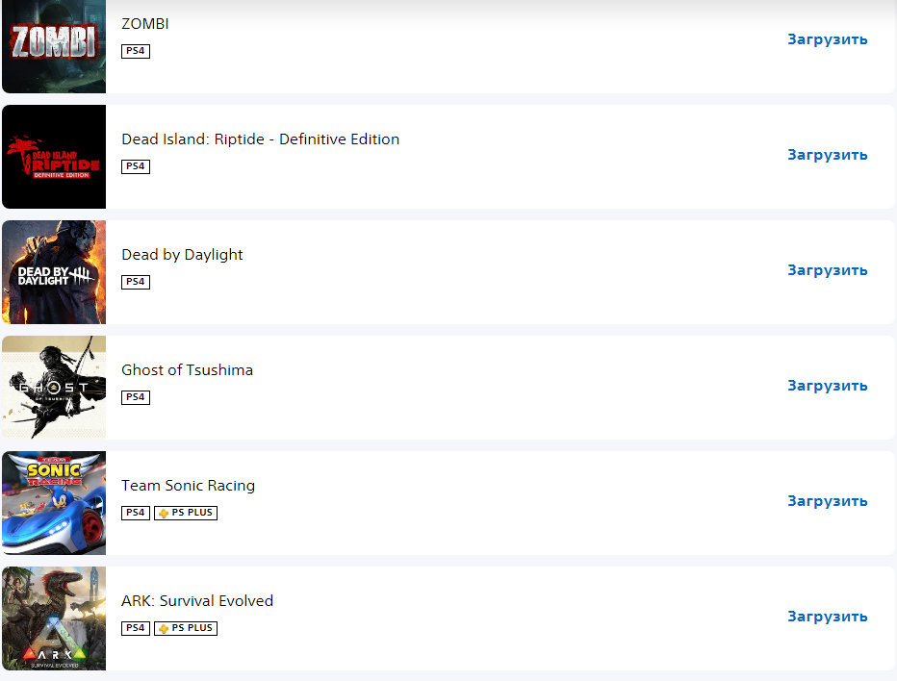Open the Ghost of Tsushima title text
The image size is (897, 681).
click(x=187, y=370)
